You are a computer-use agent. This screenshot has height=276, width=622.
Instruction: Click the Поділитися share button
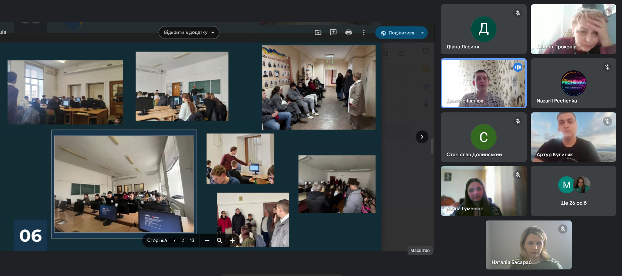pyautogui.click(x=397, y=33)
